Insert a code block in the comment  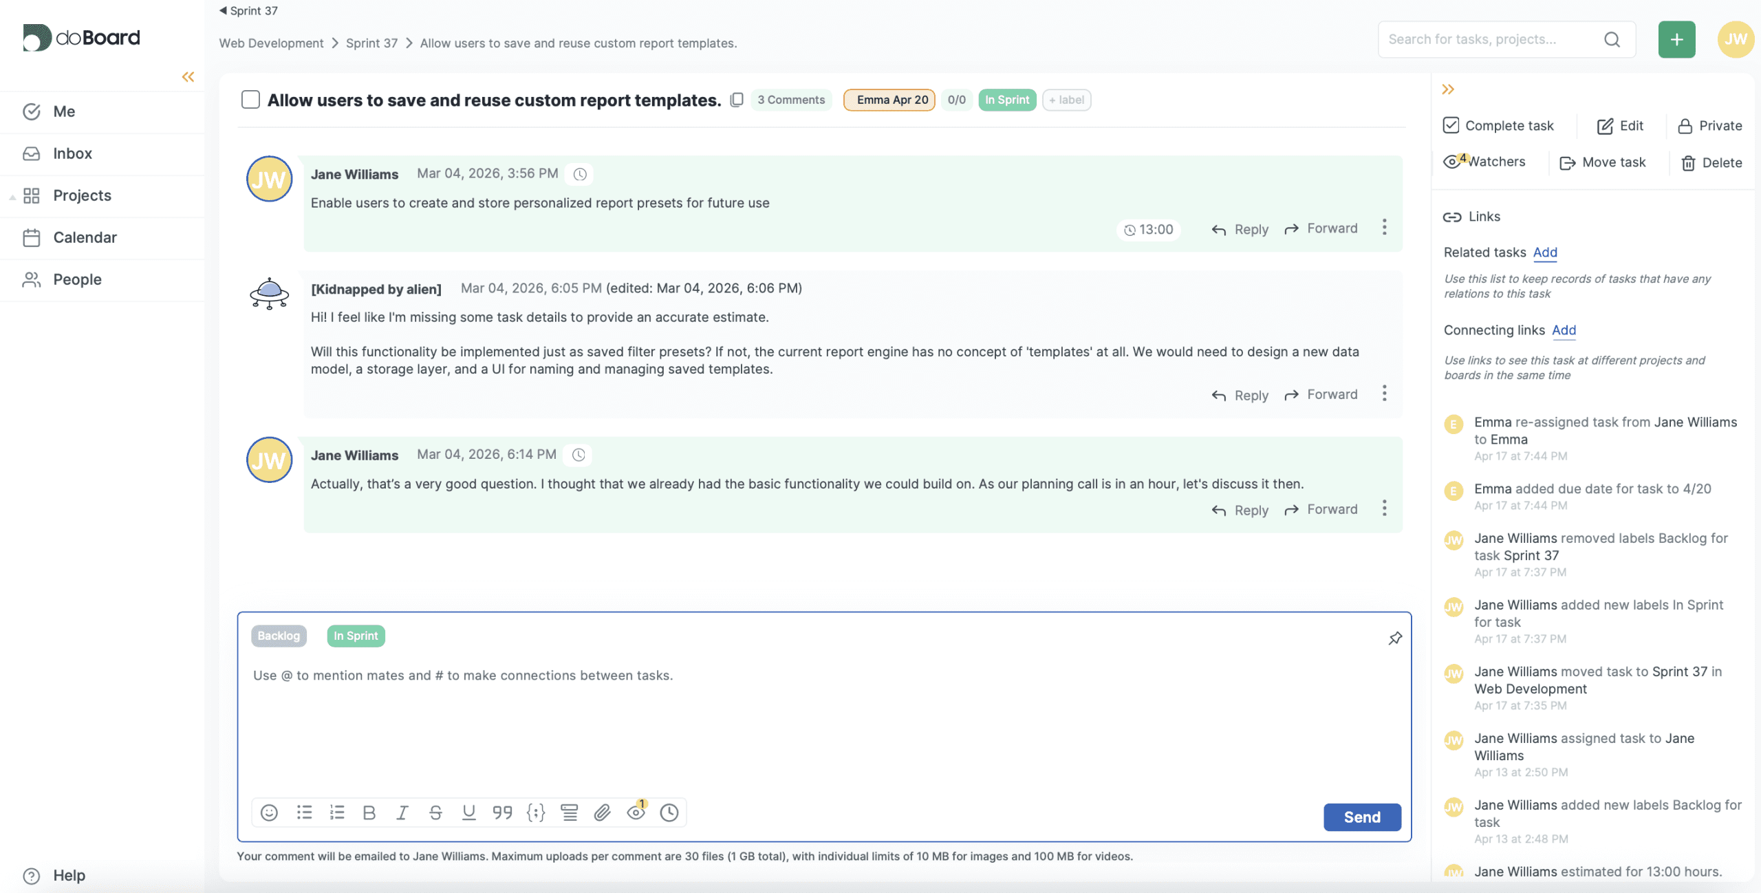(536, 813)
